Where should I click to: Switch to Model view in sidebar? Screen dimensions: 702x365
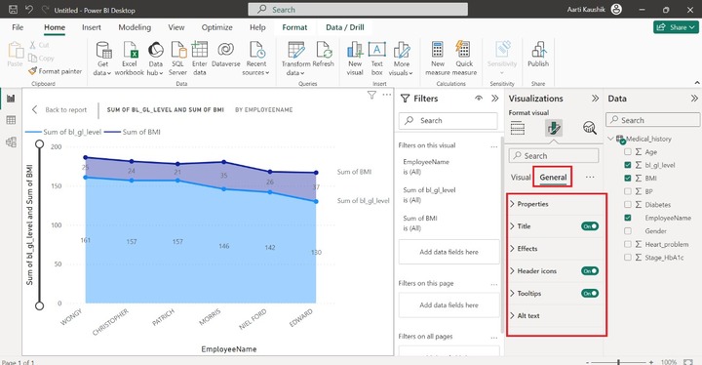11,142
